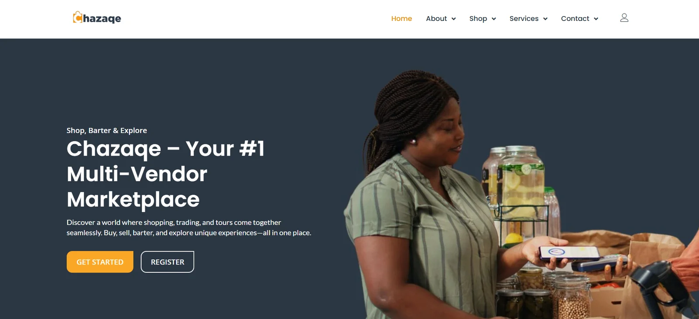Open the About menu label
699x319 pixels.
pos(436,18)
